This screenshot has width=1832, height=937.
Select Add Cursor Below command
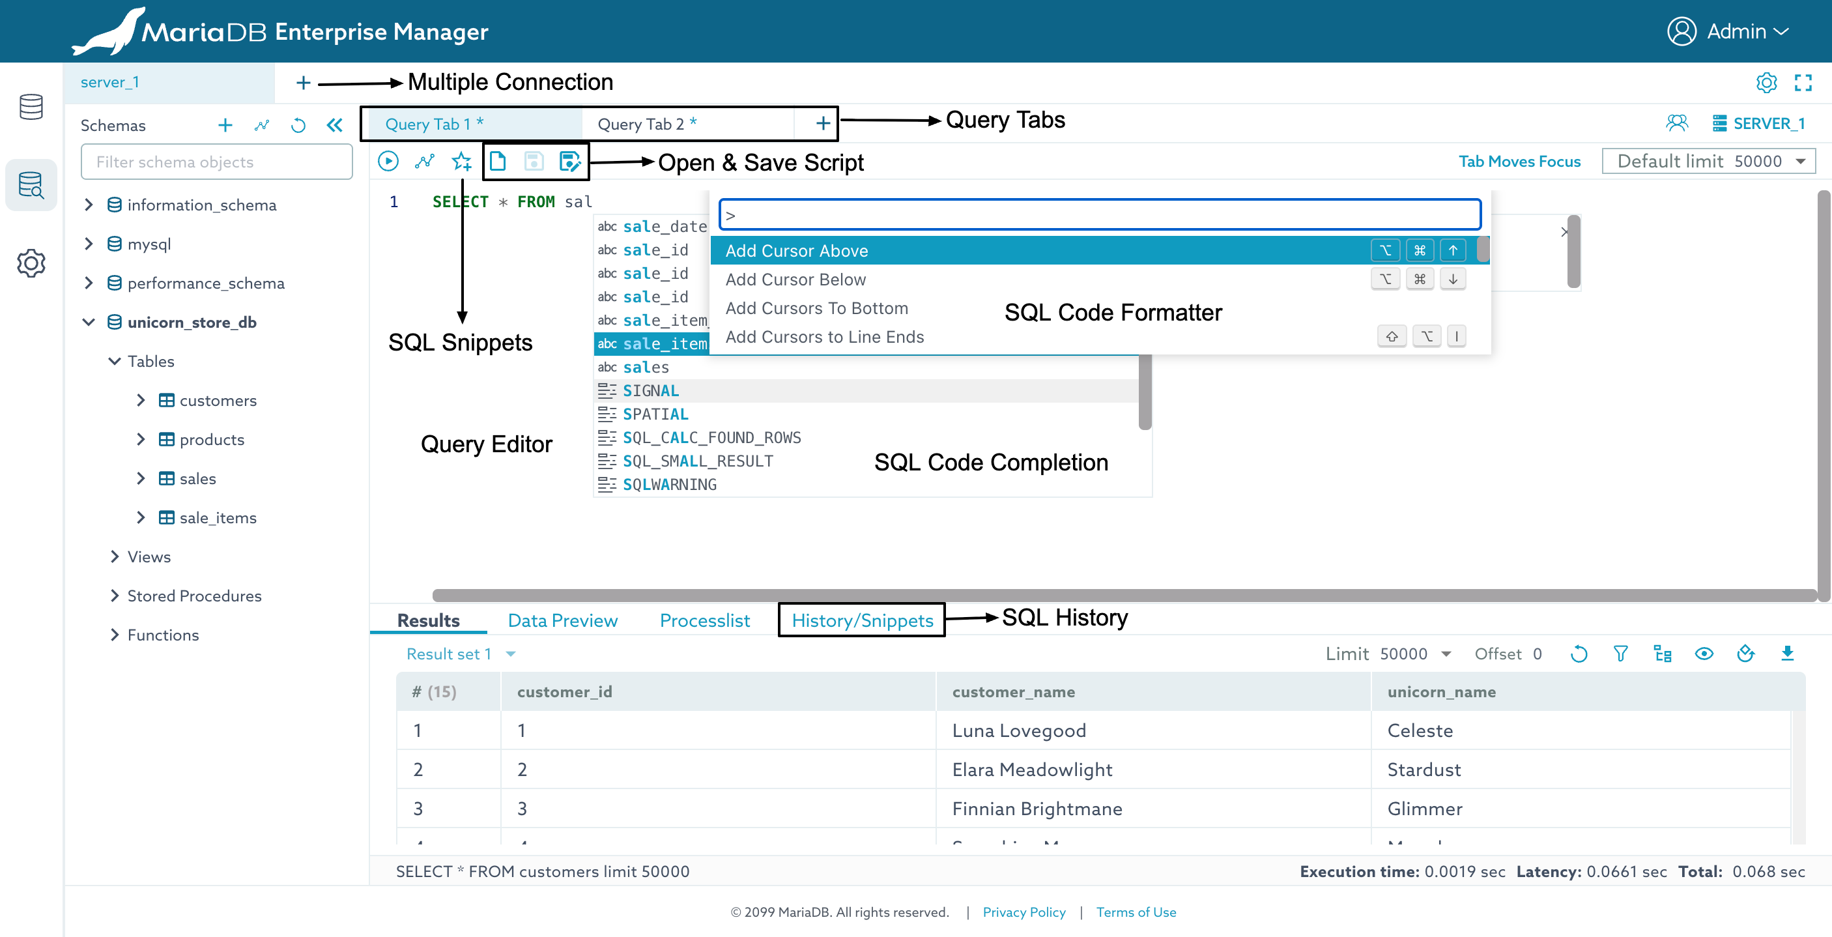(795, 280)
